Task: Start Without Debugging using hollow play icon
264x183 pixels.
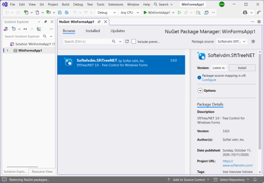Action: (179, 12)
